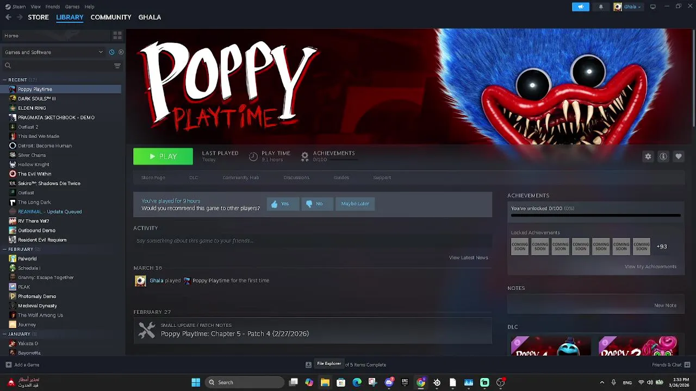Click View My Achievements
Screen dimensions: 696x391
[x=650, y=267]
